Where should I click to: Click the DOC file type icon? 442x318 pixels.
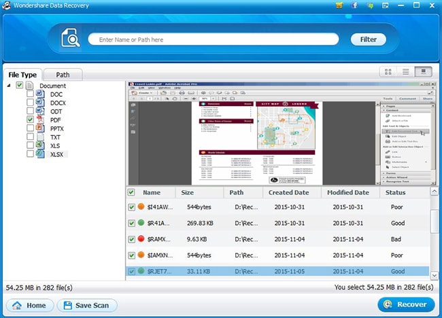click(40, 94)
